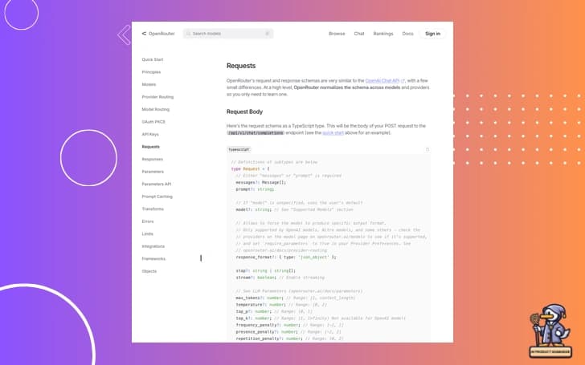Open the Frameworks sidebar entry
Screen dimensions: 585x365
(x=153, y=258)
